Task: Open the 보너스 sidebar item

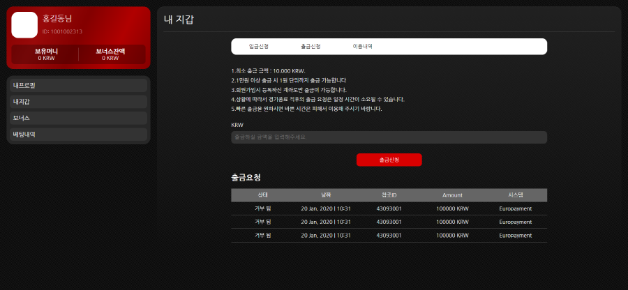Action: click(x=78, y=118)
